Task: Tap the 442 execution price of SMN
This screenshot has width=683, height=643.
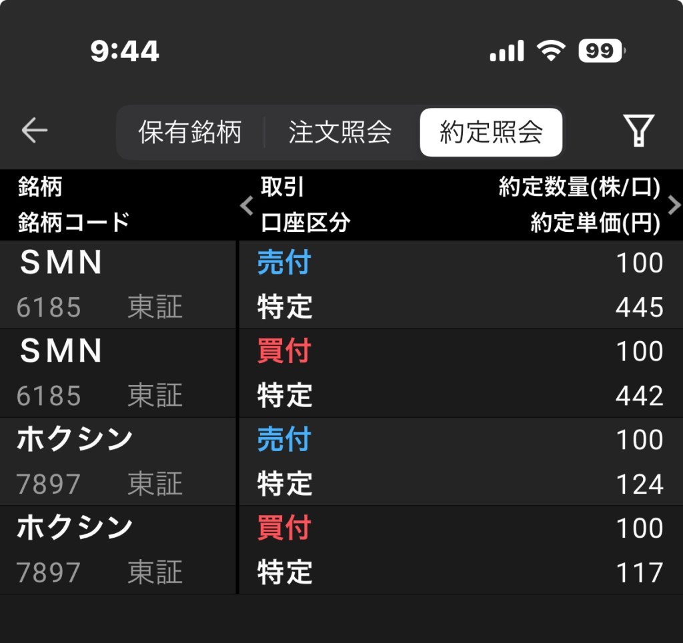Action: point(639,396)
